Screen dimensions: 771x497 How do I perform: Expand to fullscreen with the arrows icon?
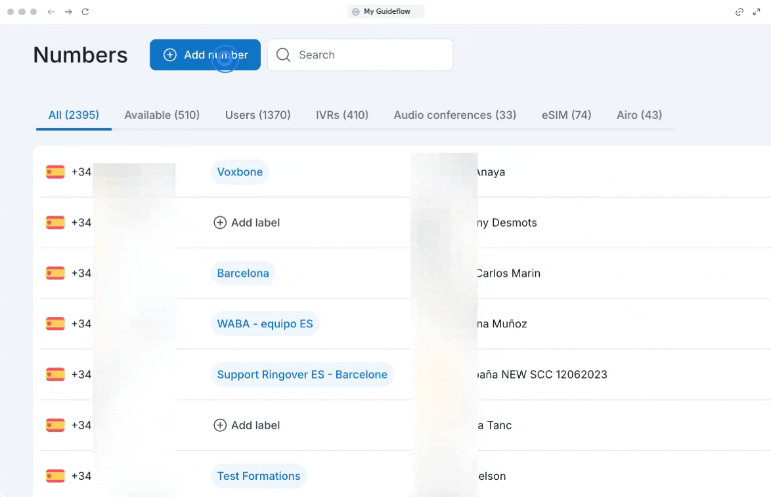(757, 12)
